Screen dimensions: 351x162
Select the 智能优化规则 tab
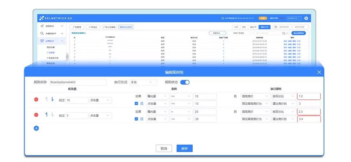click(x=126, y=27)
